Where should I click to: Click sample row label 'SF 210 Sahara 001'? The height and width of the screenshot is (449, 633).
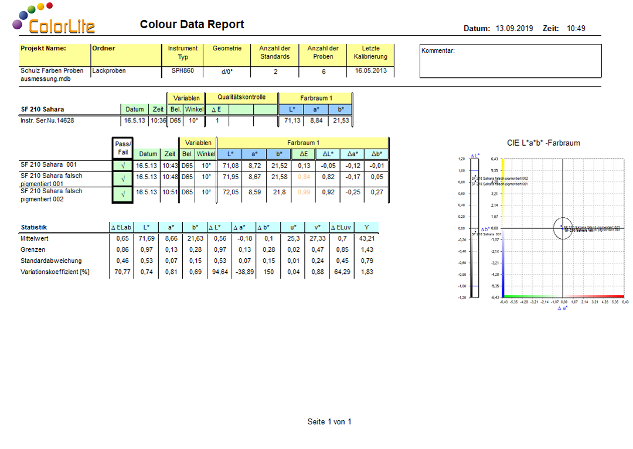click(49, 164)
